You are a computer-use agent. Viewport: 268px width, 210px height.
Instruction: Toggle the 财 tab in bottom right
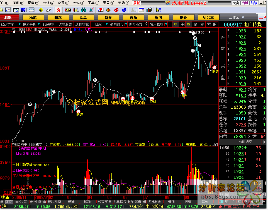pos(227,202)
